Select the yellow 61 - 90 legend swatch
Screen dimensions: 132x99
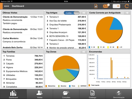click(108, 47)
